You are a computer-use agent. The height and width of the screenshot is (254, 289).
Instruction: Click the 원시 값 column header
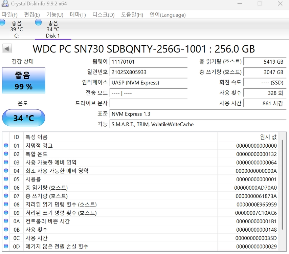click(x=248, y=137)
